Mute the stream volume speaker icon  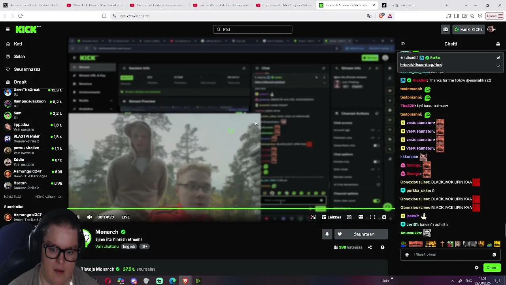[89, 217]
